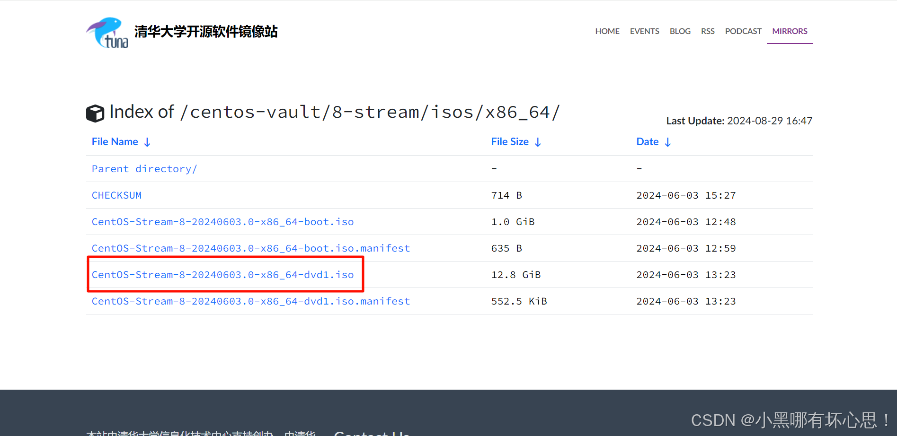
Task: Open the RSS nav link
Action: pyautogui.click(x=708, y=31)
